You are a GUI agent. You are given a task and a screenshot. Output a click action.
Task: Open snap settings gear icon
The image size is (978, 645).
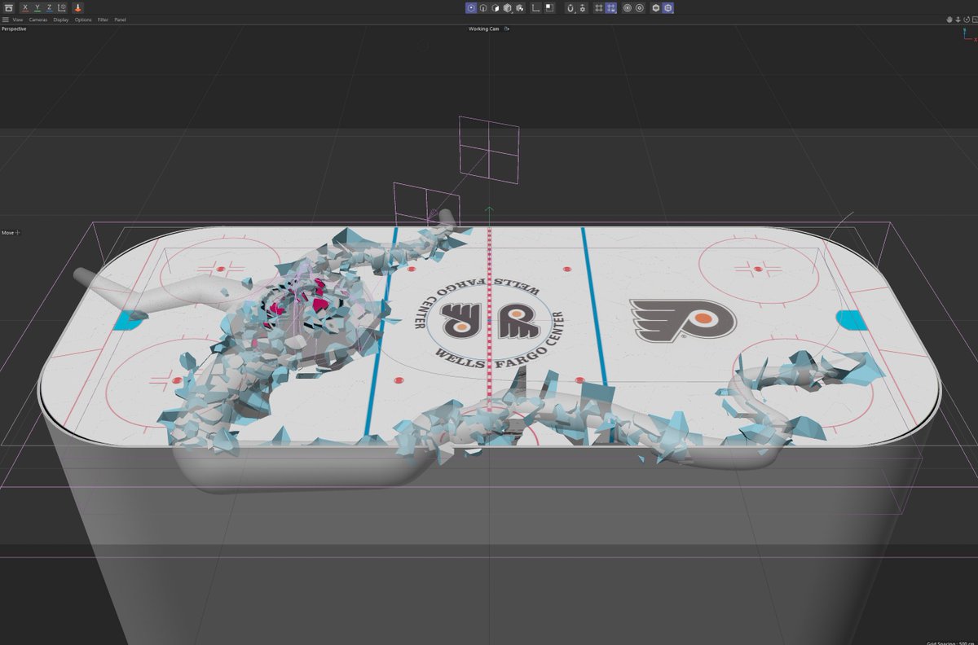tap(583, 8)
